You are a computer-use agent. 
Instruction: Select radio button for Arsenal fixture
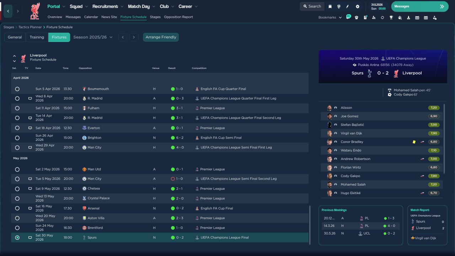point(17,208)
